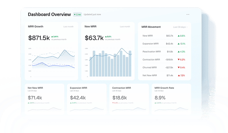Click the green up arrow beside 4.3%
The height and width of the screenshot is (133, 228).
(179, 51)
